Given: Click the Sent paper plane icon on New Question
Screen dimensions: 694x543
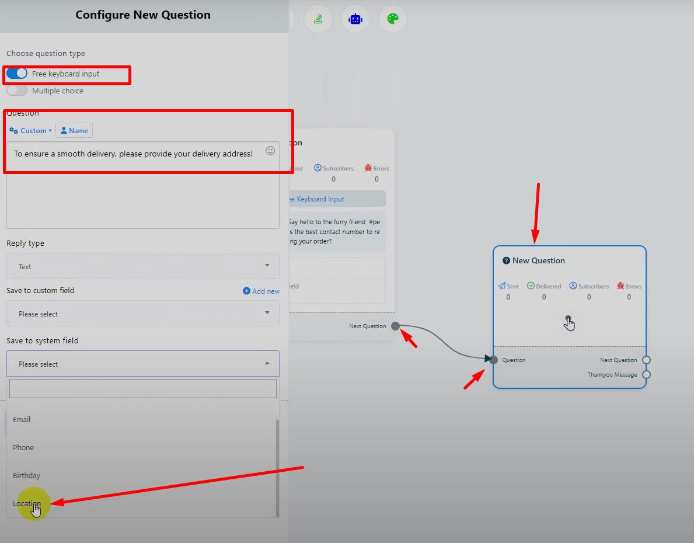Looking at the screenshot, I should click(x=501, y=286).
